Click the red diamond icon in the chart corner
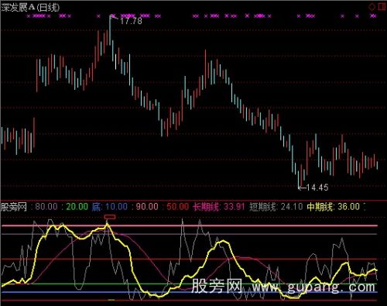387x306 pixels. [x=372, y=6]
